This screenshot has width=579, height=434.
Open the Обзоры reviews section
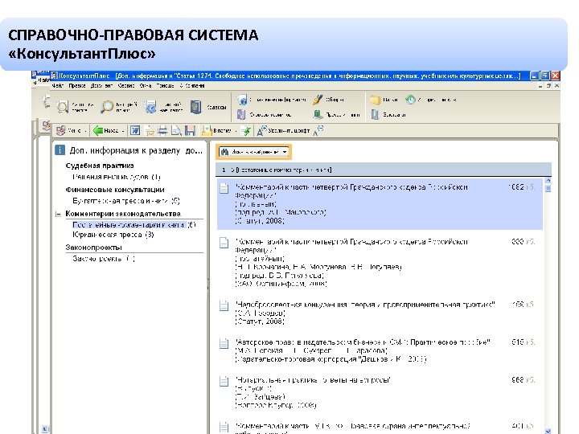coord(329,100)
